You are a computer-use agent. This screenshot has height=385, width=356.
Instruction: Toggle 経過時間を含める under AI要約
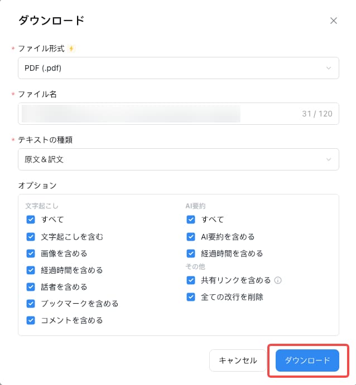[191, 253]
